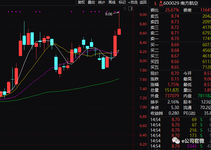Select the 卖一 ask row at 8.70
This screenshot has height=150, width=211.
(180, 39)
